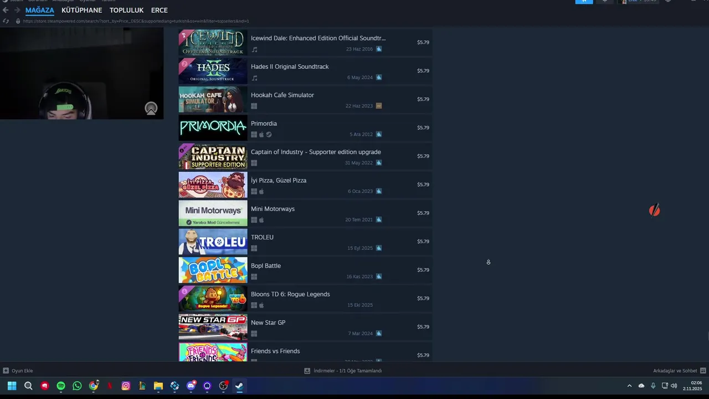
Task: Click the friends grid icon beside Arkadaşlar ve Sohbet
Action: coord(703,371)
